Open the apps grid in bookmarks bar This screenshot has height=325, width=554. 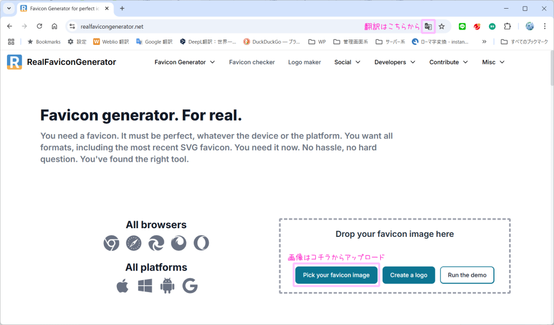tap(11, 42)
